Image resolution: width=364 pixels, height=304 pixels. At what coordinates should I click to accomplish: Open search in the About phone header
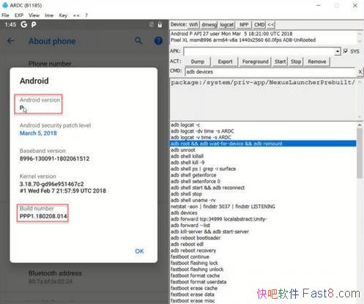click(x=138, y=40)
